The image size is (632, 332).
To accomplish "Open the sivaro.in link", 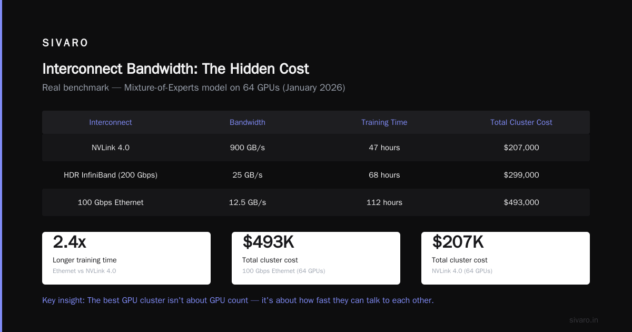I will tap(584, 320).
